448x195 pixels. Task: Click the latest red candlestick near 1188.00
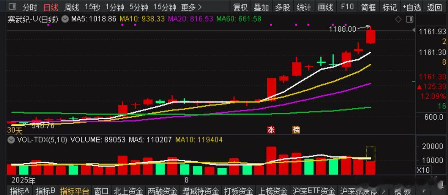(370, 37)
